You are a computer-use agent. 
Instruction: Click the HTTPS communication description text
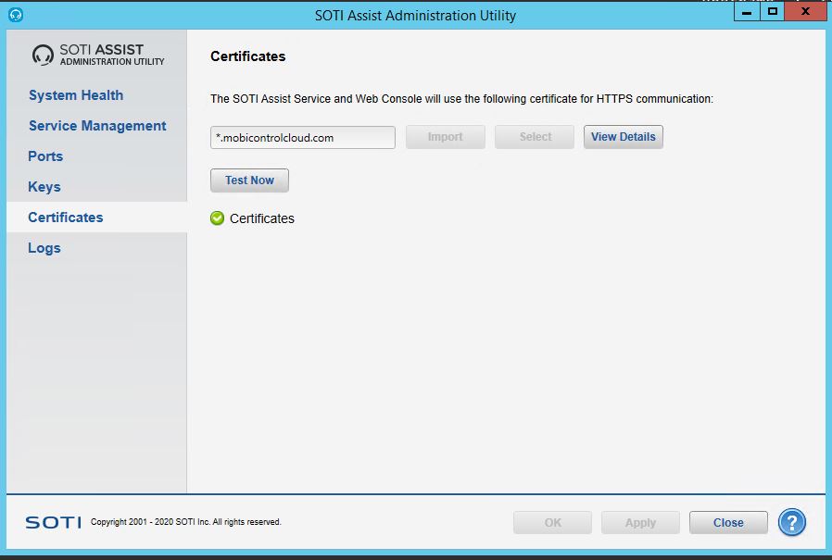[x=461, y=99]
